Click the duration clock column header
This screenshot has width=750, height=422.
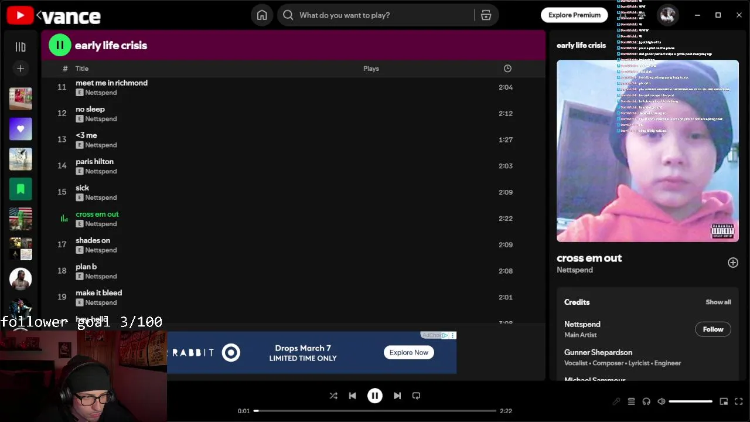[x=507, y=69]
